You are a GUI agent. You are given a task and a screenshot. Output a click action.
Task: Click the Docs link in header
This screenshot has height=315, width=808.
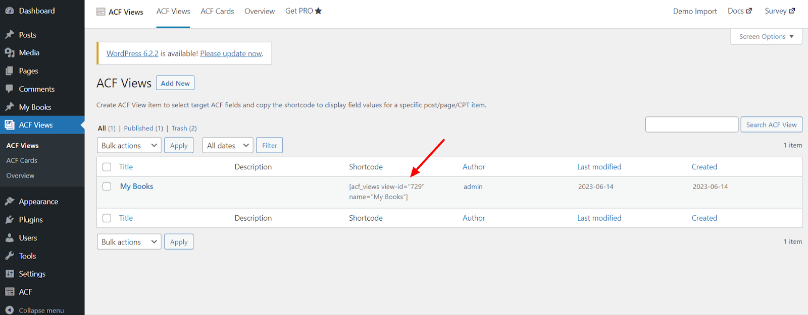(740, 11)
